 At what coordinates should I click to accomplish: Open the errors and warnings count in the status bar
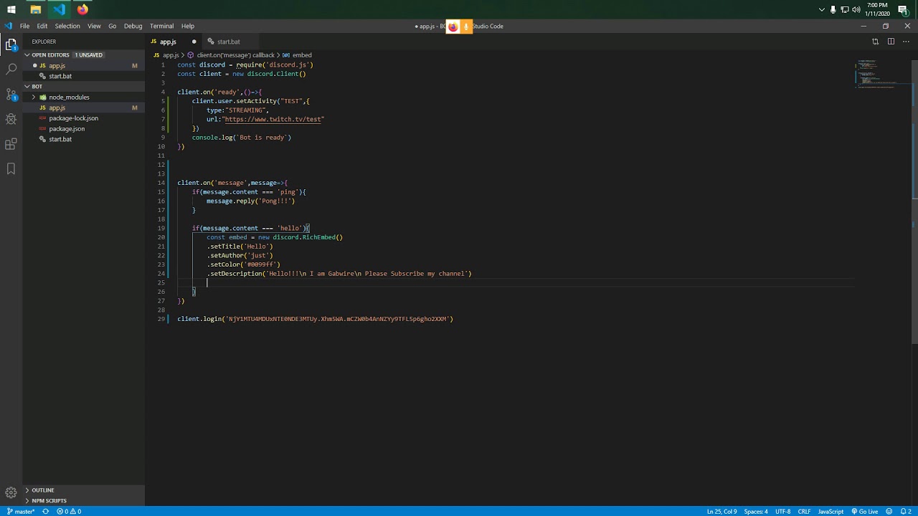pyautogui.click(x=69, y=512)
